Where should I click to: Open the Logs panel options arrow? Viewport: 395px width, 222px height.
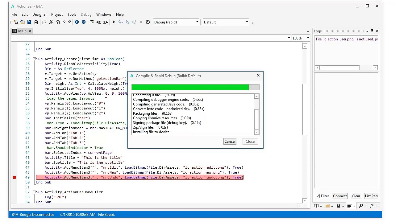pyautogui.click(x=367, y=31)
